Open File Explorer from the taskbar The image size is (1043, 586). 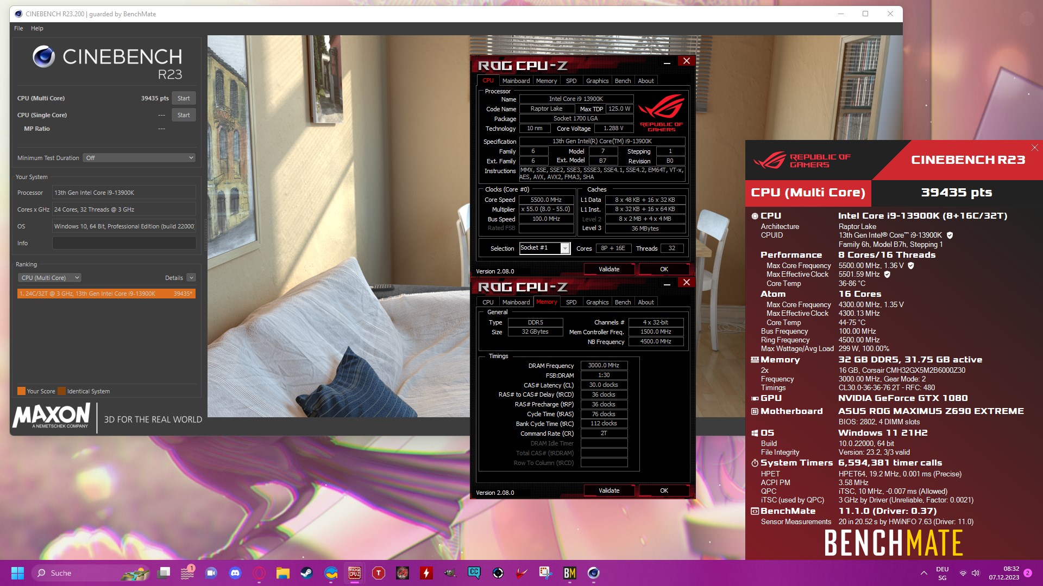[x=283, y=573]
